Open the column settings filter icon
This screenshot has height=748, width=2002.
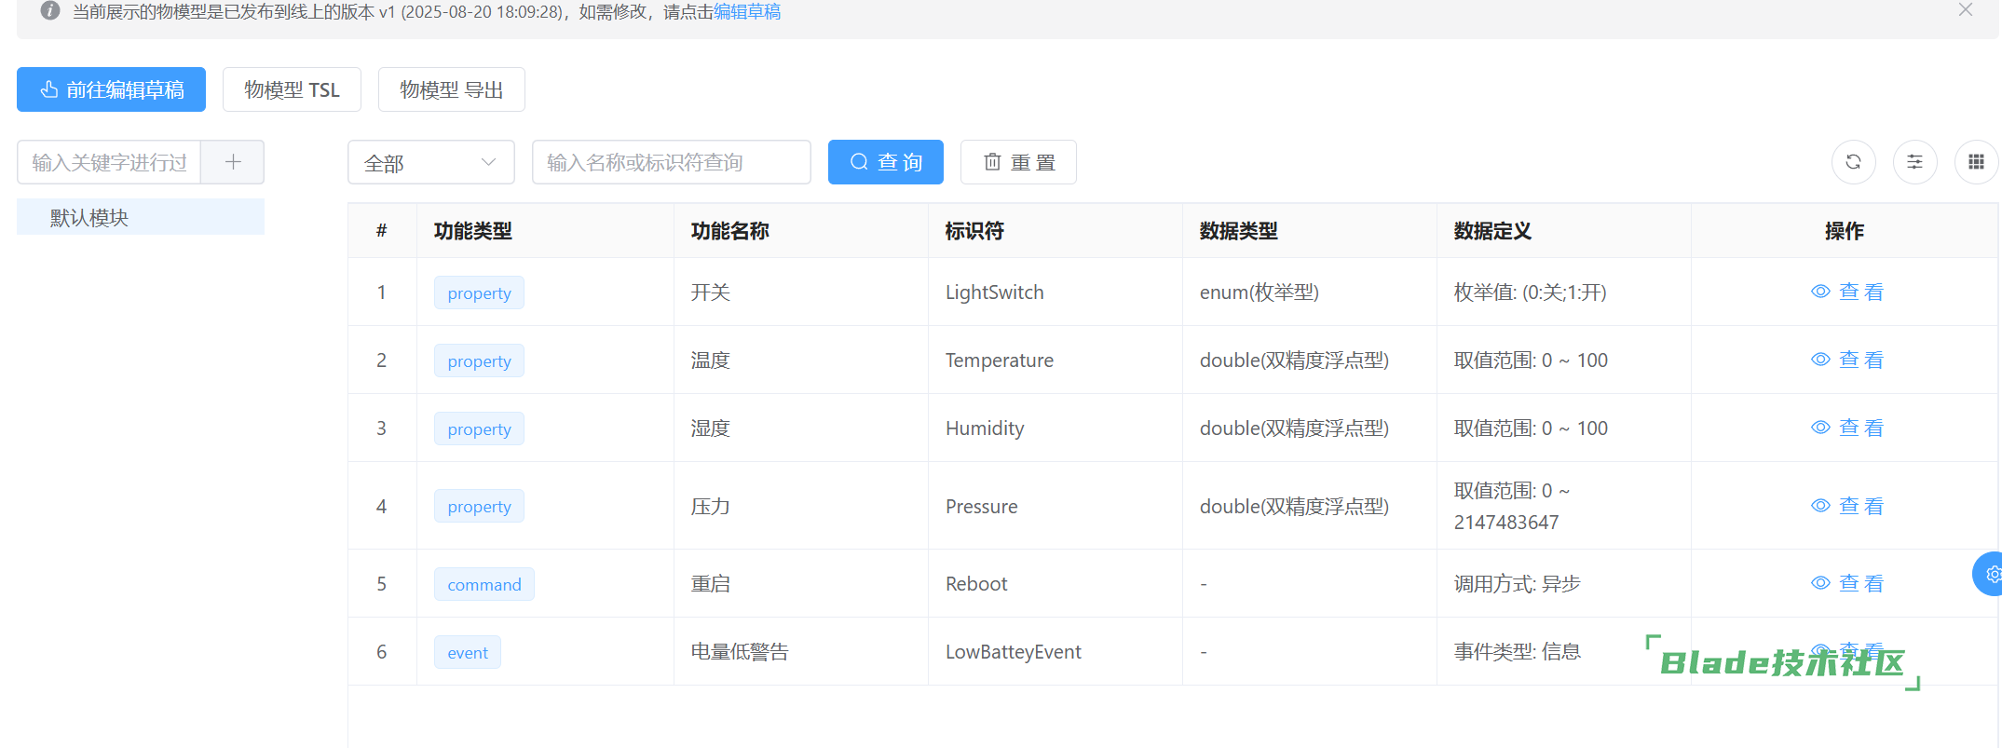(x=1914, y=162)
